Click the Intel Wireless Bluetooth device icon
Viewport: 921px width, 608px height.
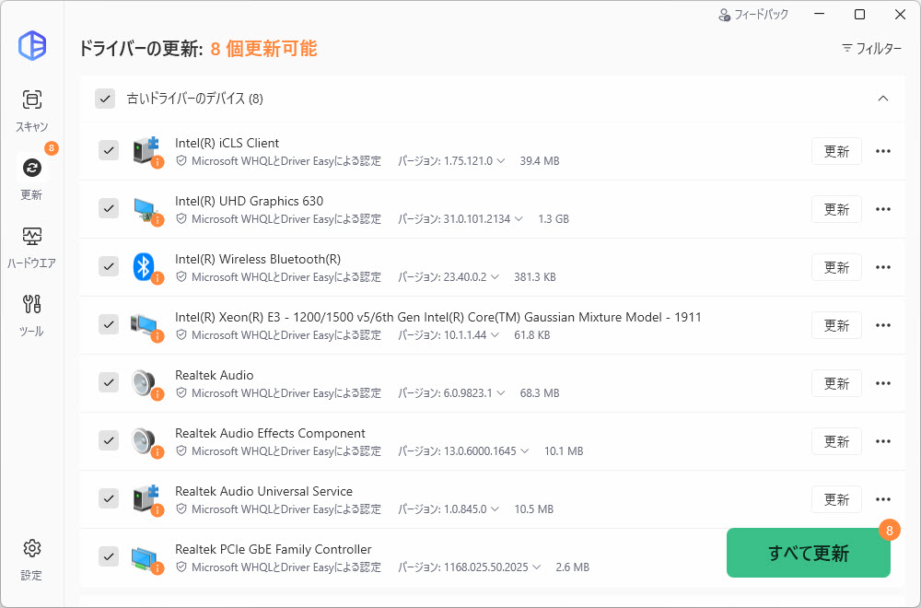click(146, 268)
